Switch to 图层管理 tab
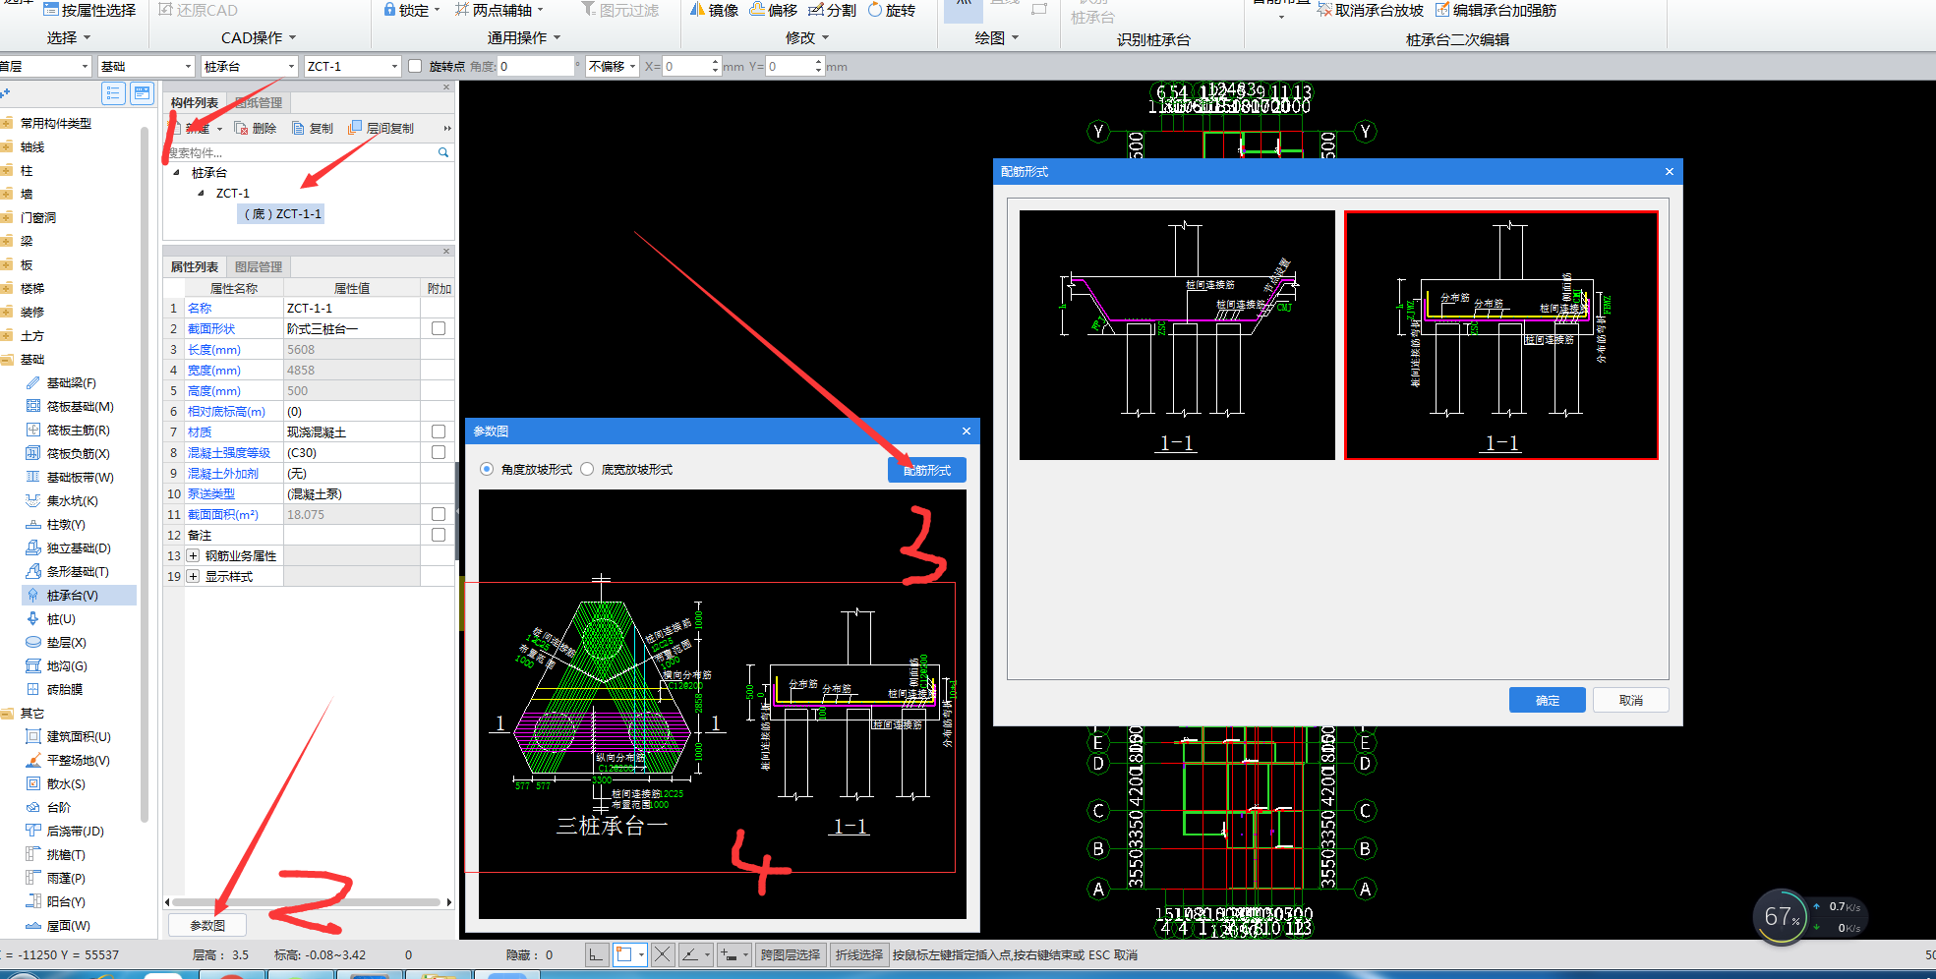The image size is (1936, 979). coord(259,266)
